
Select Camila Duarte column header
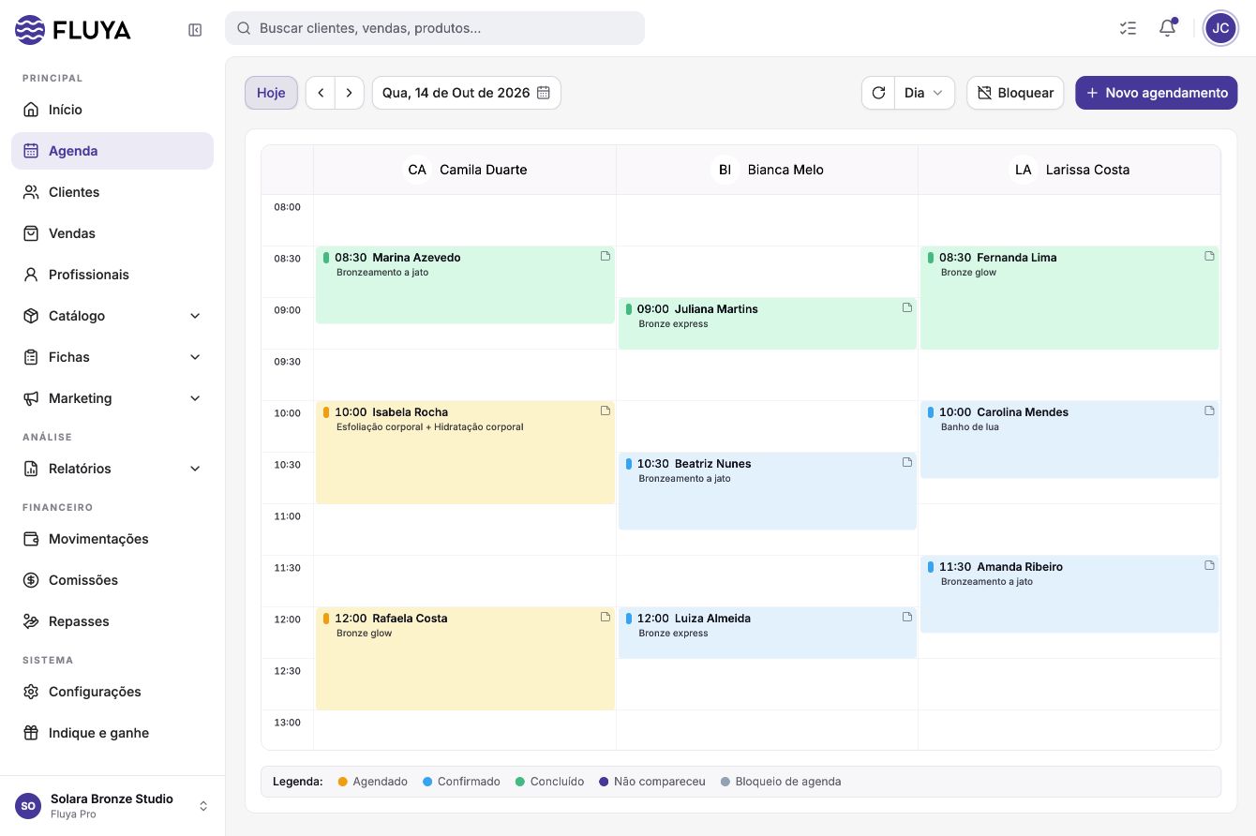(x=465, y=170)
